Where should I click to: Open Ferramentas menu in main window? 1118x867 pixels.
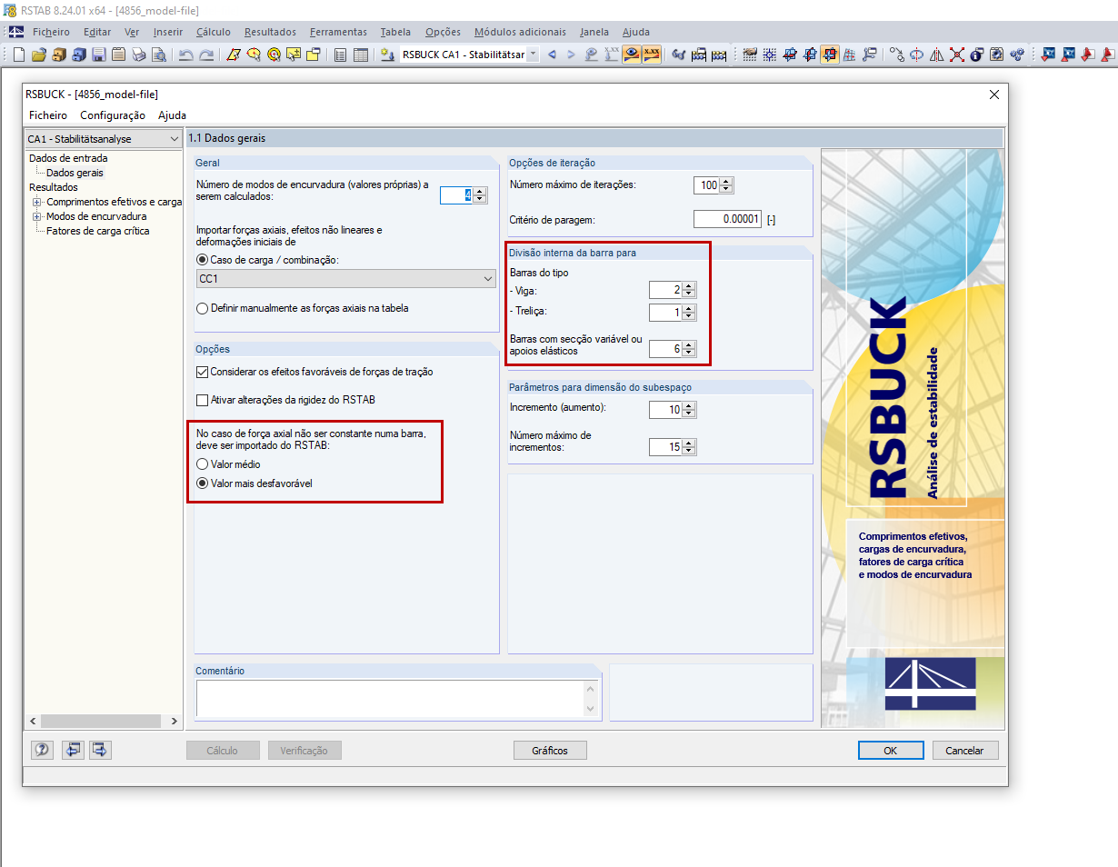(338, 32)
